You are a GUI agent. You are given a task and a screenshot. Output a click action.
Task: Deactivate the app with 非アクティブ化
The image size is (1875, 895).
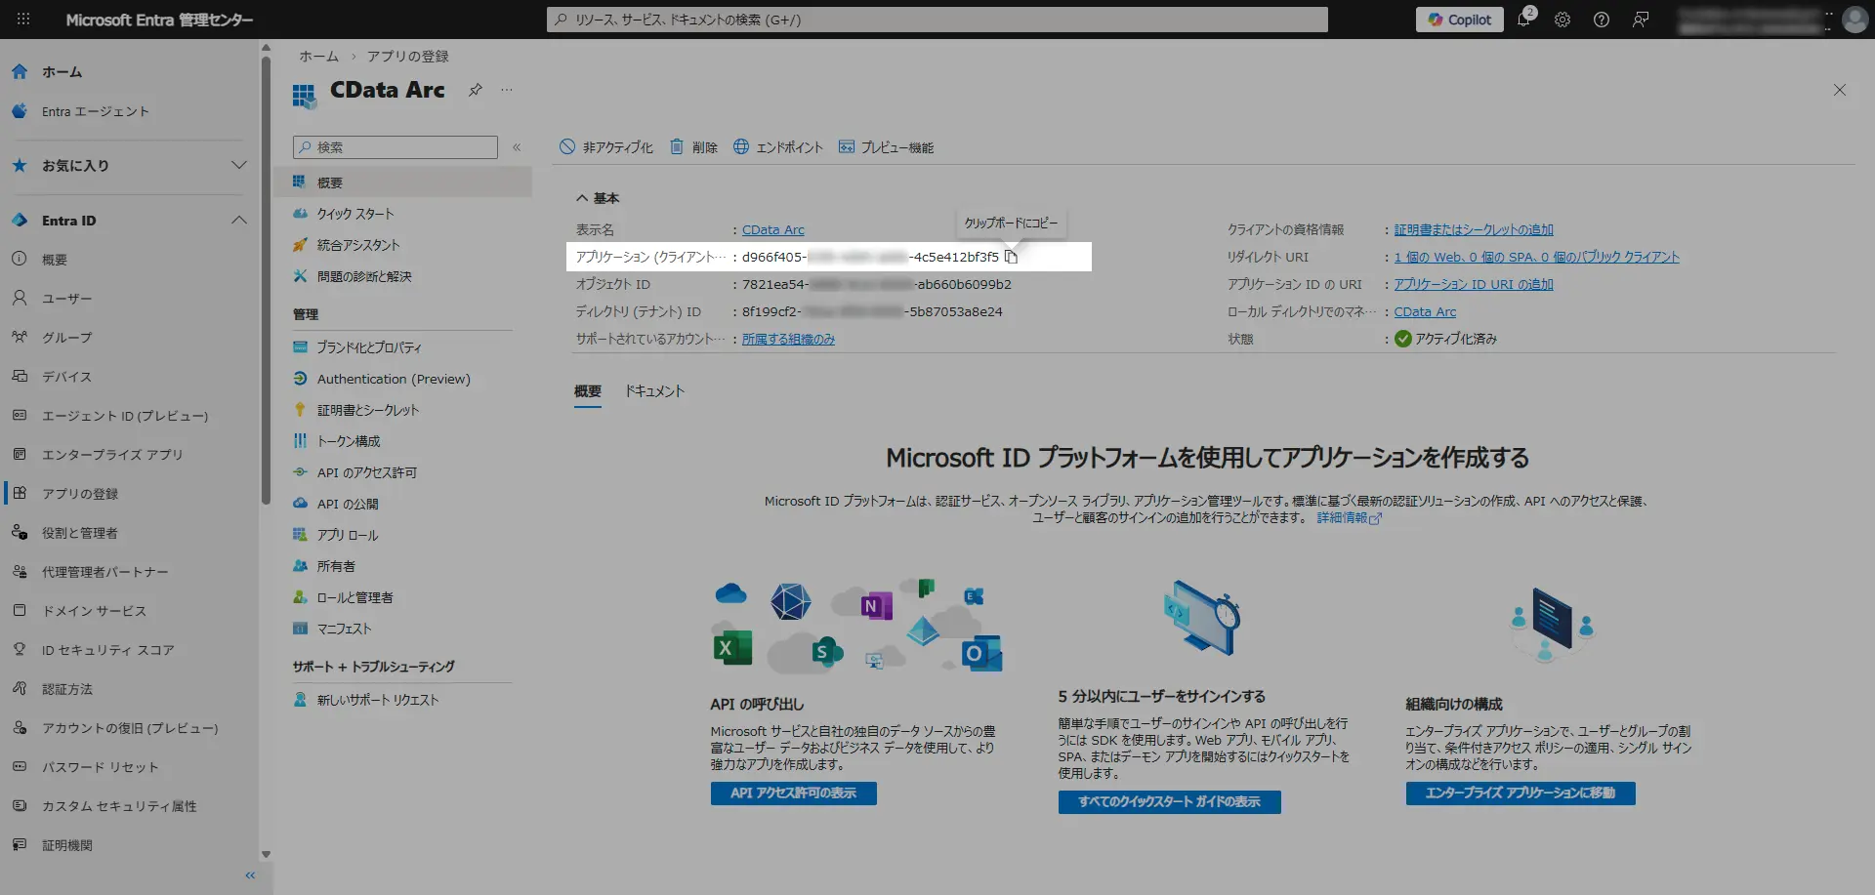[606, 147]
